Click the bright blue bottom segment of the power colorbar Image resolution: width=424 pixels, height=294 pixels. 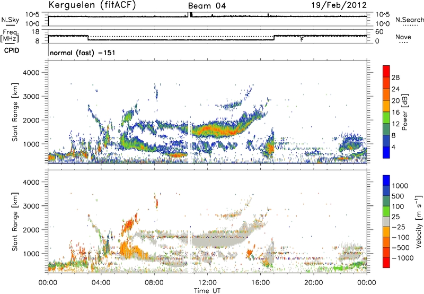[386, 152]
